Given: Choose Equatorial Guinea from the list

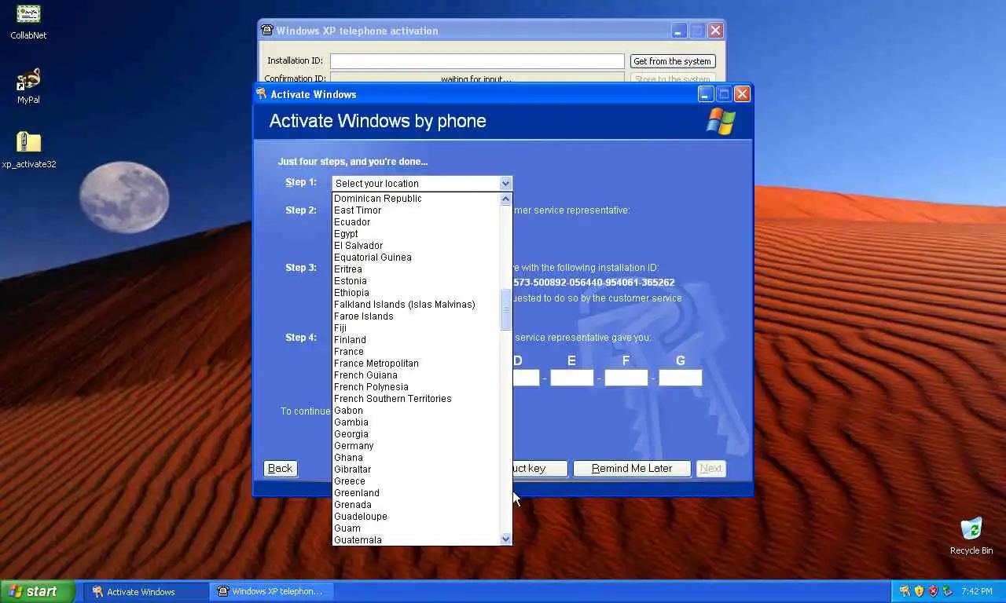Looking at the screenshot, I should point(417,258).
